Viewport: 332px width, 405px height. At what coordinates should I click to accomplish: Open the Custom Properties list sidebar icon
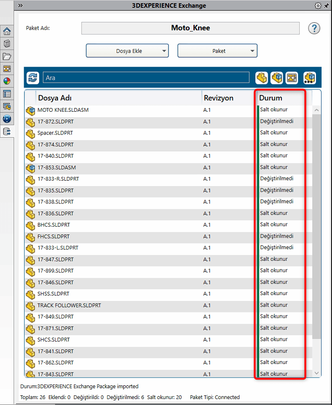tap(7, 94)
